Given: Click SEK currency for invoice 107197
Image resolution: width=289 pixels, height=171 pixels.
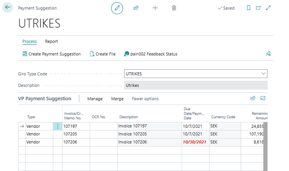Looking at the screenshot, I should pos(225,126).
